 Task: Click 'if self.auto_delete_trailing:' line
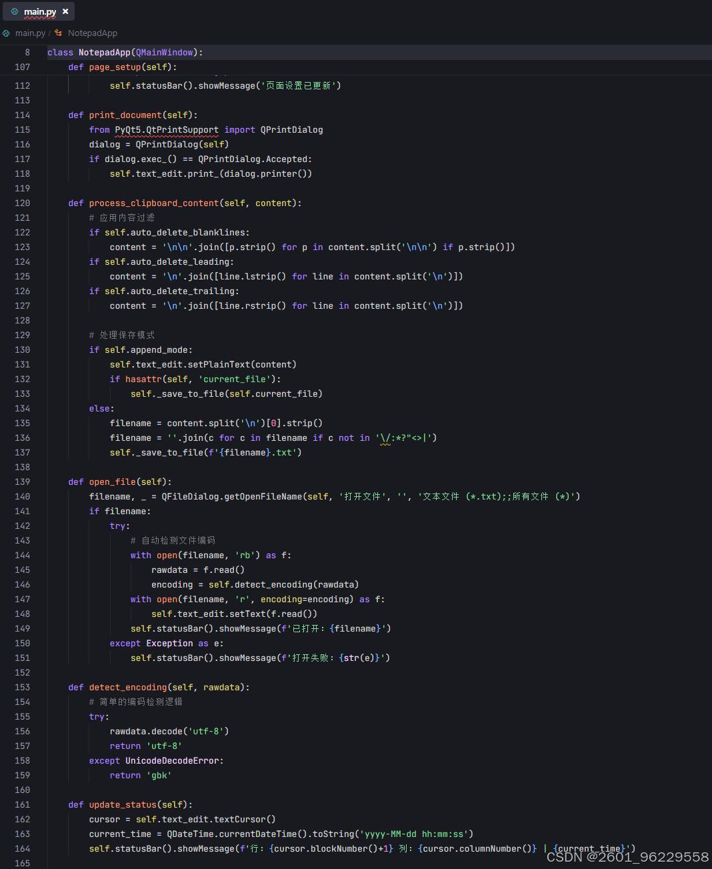[x=164, y=291]
